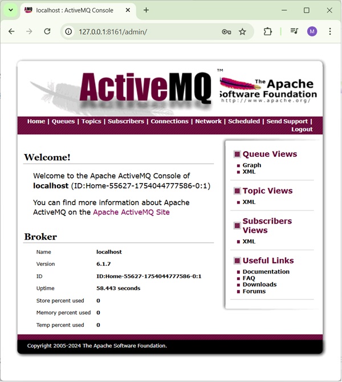Click the Memory percent used label
Viewport: 342px width, 382px height.
tap(63, 312)
